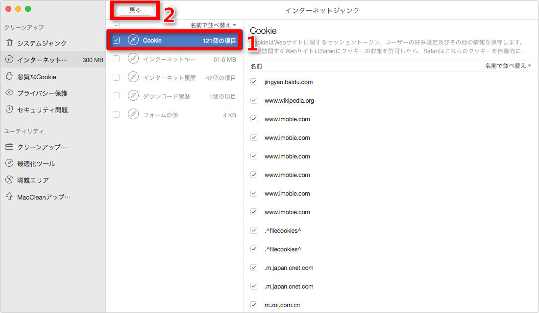Select the フォームの値 4 KB row
This screenshot has height=313, width=539.
pyautogui.click(x=174, y=114)
